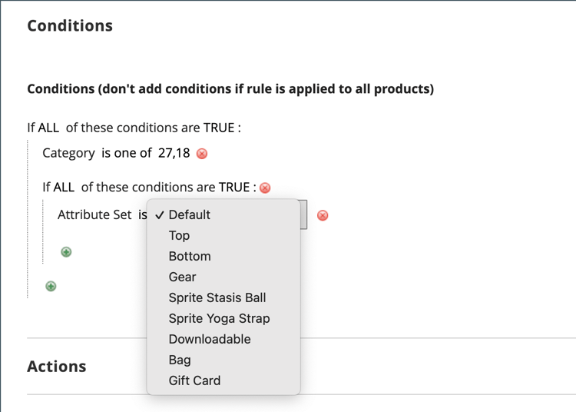Remove the Category condition
Image resolution: width=576 pixels, height=412 pixels.
pos(202,154)
